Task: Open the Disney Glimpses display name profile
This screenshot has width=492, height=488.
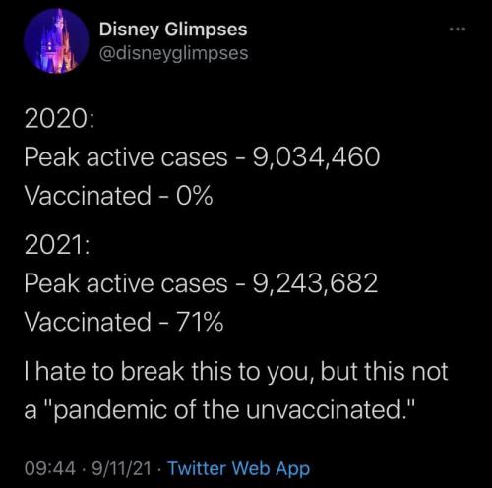Action: click(173, 30)
